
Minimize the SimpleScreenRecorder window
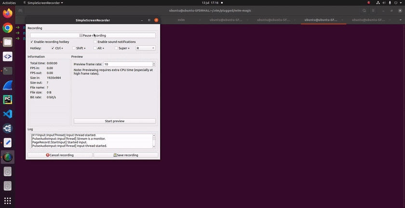click(x=142, y=20)
